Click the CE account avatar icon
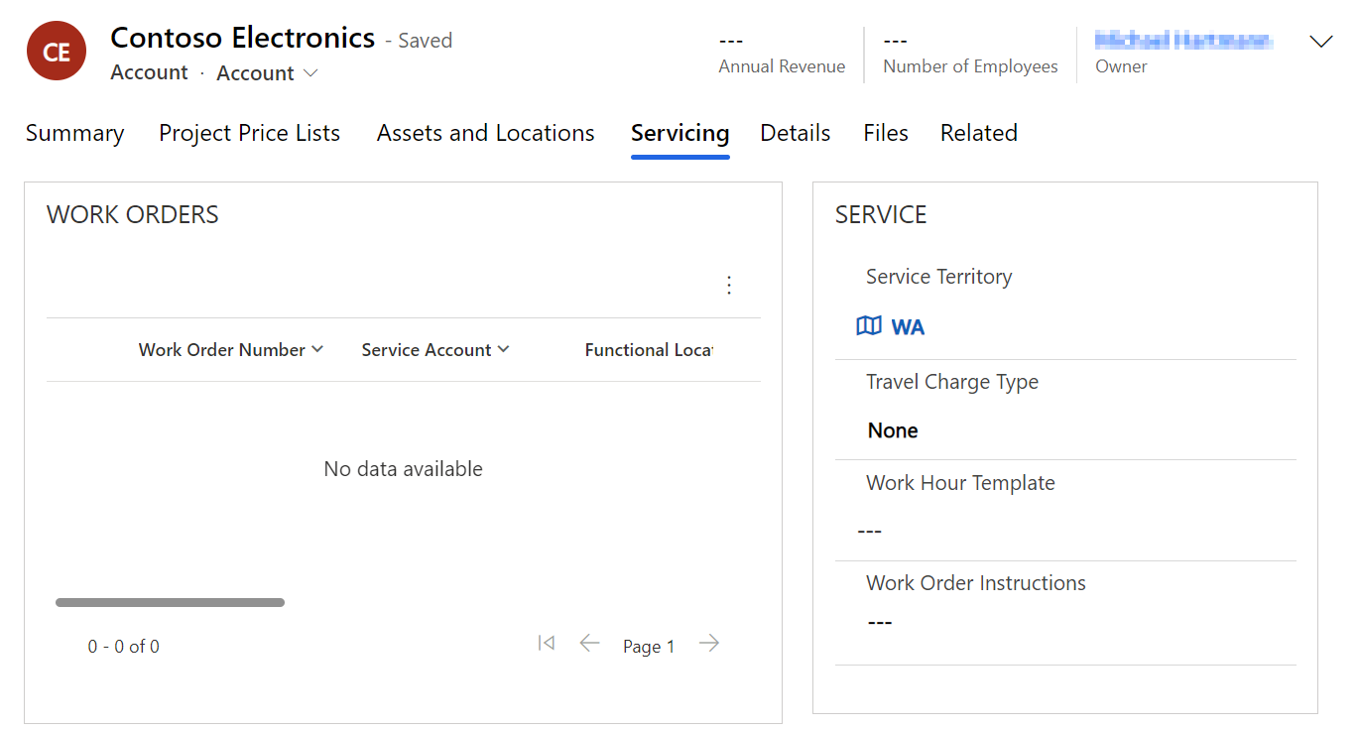This screenshot has height=730, width=1359. click(x=57, y=51)
